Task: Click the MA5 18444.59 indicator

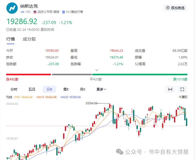Action: [23, 97]
